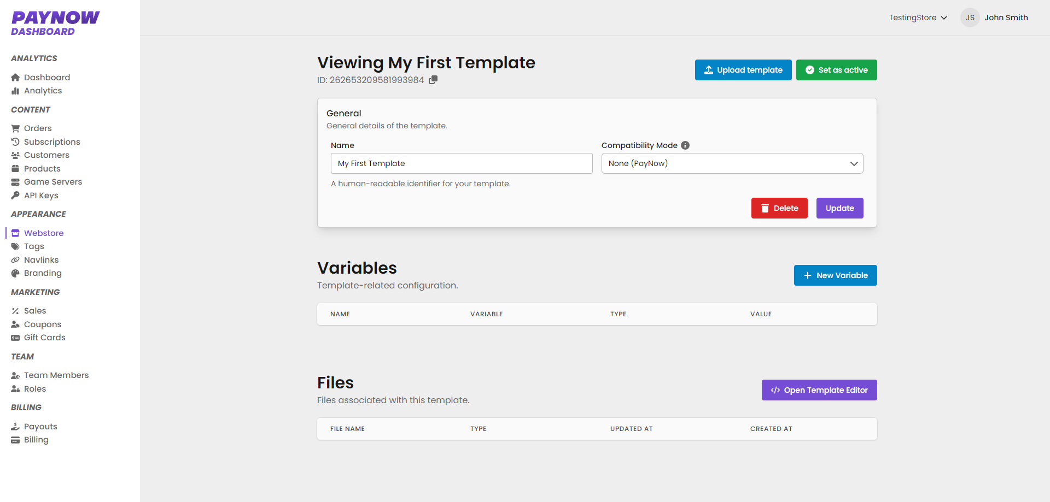Go to Subscriptions in sidebar
Image resolution: width=1050 pixels, height=502 pixels.
click(x=52, y=142)
